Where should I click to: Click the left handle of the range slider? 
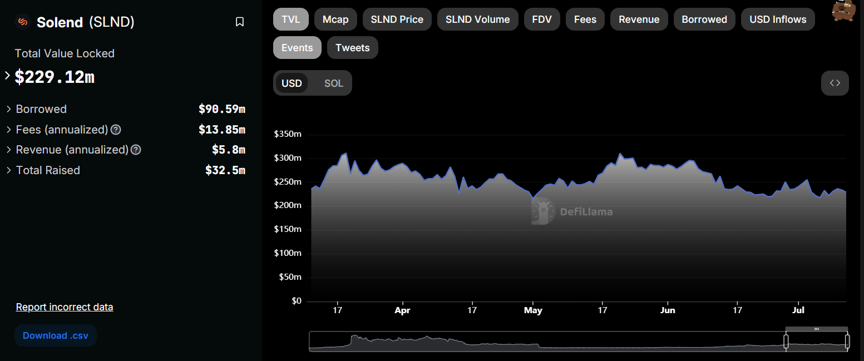(x=786, y=342)
